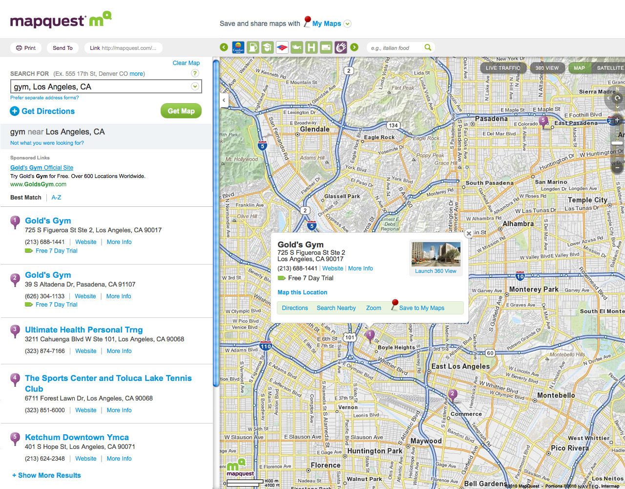Click the list pin 3 for Ultimate Health
Image resolution: width=625 pixels, height=489 pixels.
tap(15, 332)
